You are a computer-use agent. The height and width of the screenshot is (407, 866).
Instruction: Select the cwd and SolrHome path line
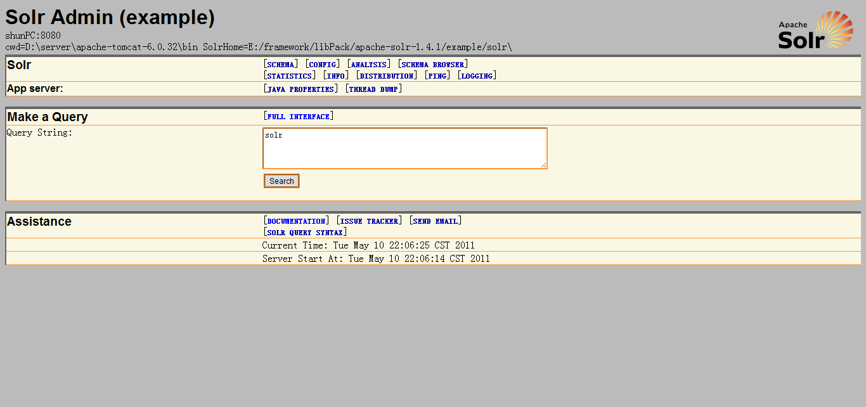click(x=259, y=47)
